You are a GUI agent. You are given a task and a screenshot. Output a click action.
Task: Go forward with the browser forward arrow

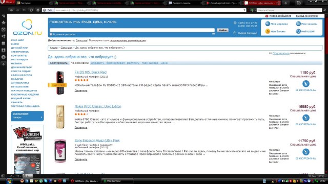18,10
